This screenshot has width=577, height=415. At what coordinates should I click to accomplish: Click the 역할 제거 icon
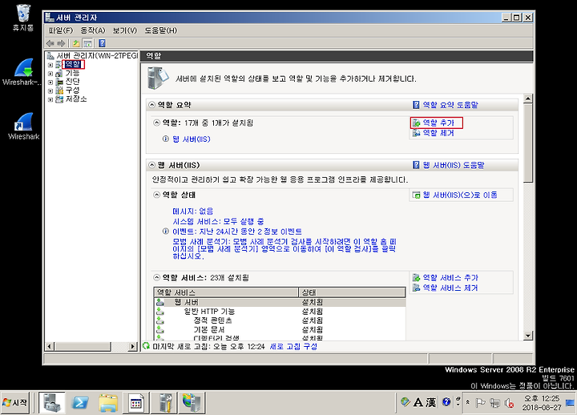(416, 133)
